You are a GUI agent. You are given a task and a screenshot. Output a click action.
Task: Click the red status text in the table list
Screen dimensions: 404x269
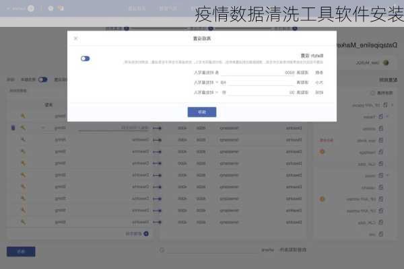pyautogui.click(x=327, y=141)
